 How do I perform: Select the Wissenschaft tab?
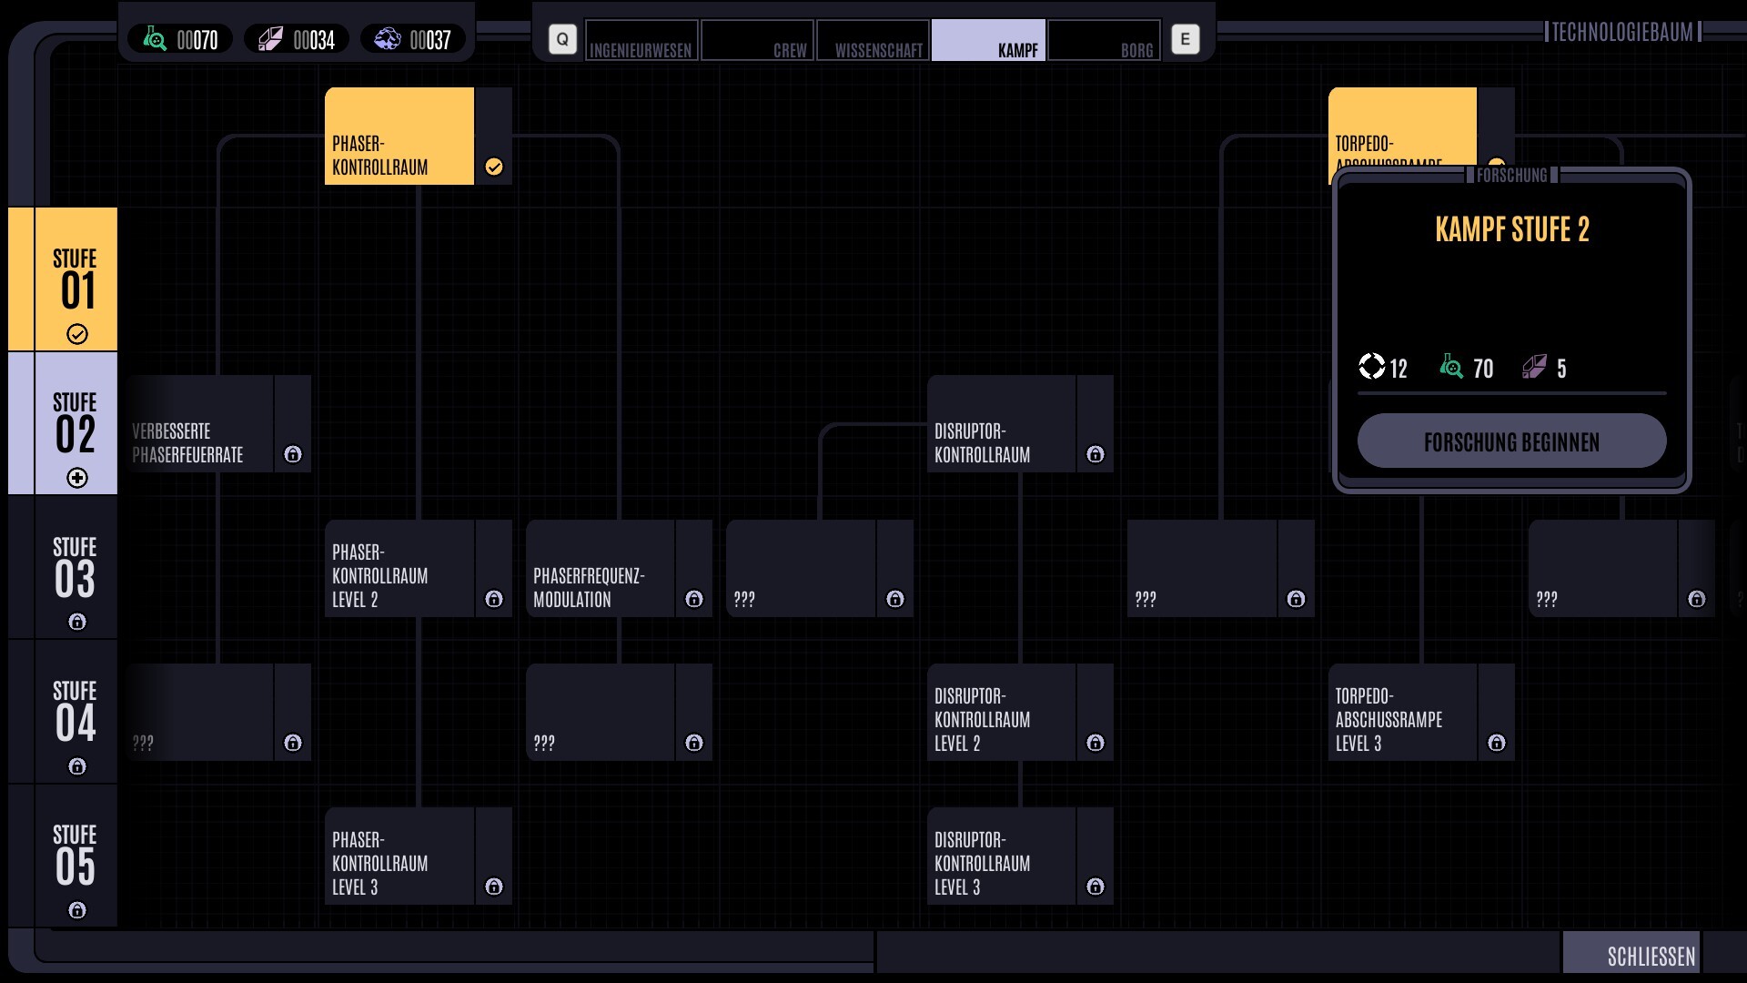[x=873, y=40]
